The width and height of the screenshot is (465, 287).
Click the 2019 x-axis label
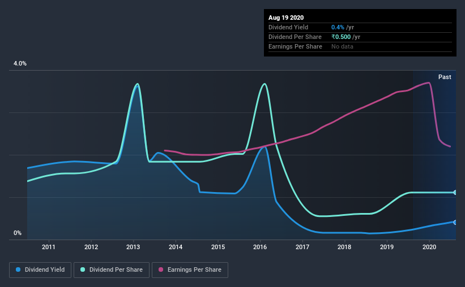[387, 247]
